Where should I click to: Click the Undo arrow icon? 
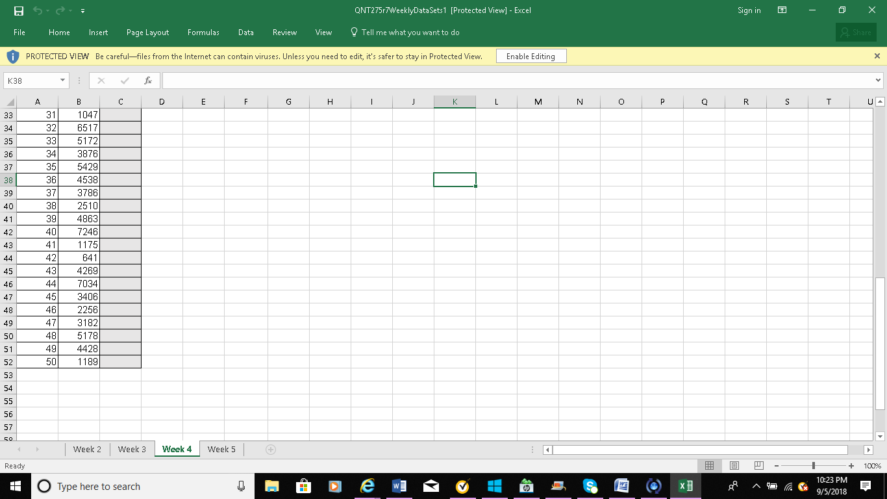39,11
